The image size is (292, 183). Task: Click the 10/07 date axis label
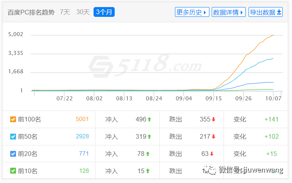(x=273, y=98)
